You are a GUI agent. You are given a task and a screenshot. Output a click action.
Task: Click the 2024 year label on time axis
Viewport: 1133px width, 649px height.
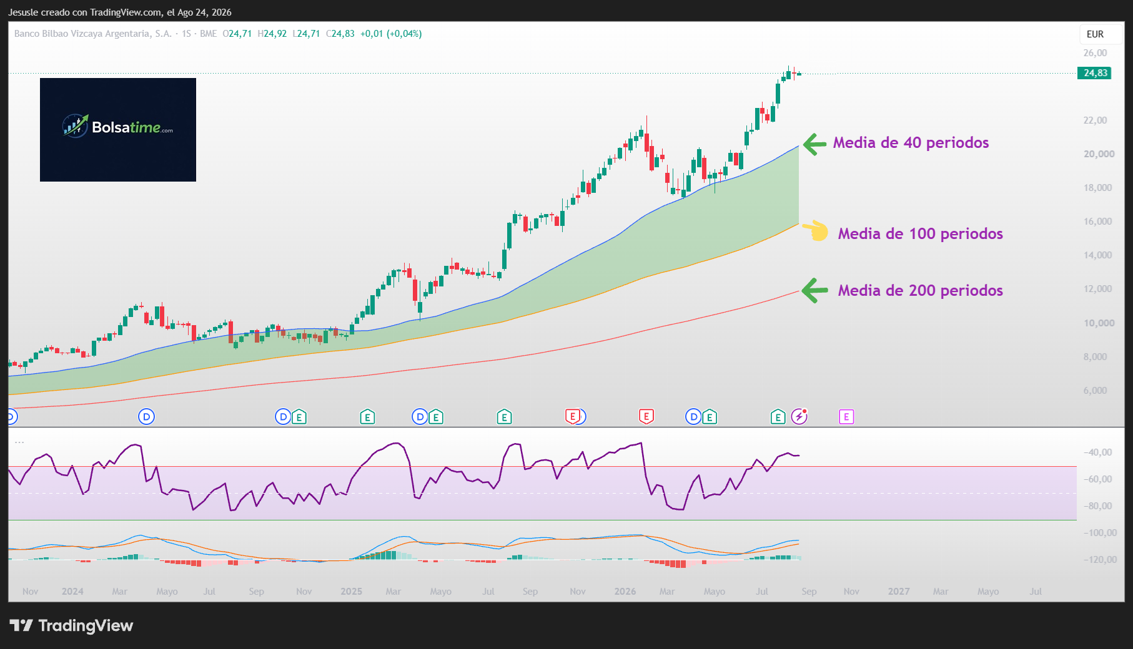point(72,592)
